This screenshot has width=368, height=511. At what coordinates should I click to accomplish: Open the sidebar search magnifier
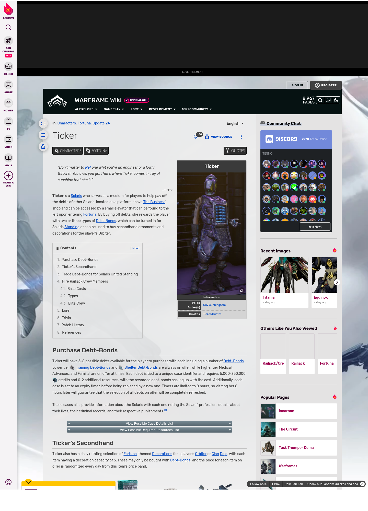8,27
